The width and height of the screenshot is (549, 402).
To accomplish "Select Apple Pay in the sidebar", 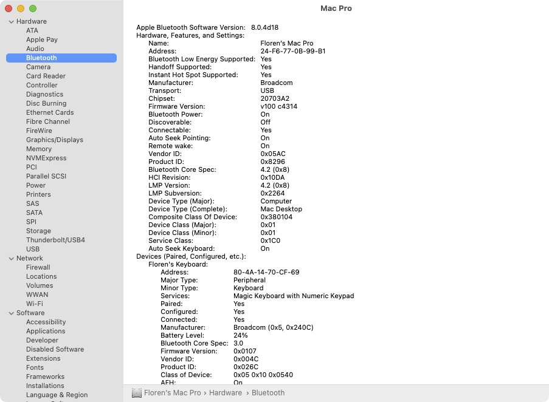I will [x=42, y=40].
